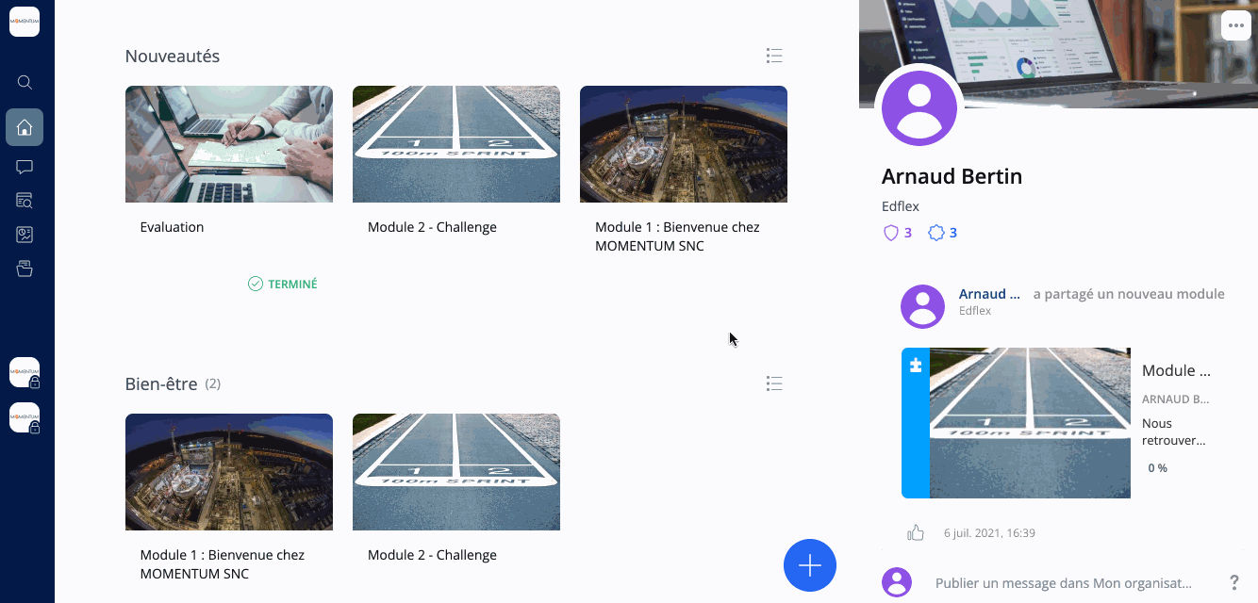The height and width of the screenshot is (603, 1258).
Task: Click the avatar next to the shared module post
Action: [922, 306]
